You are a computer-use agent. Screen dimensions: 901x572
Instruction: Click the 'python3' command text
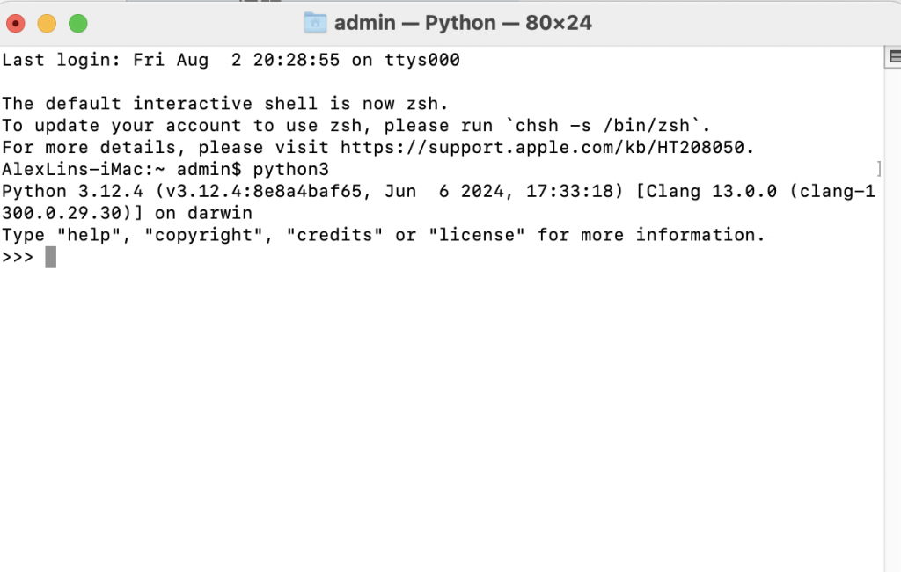tap(290, 170)
